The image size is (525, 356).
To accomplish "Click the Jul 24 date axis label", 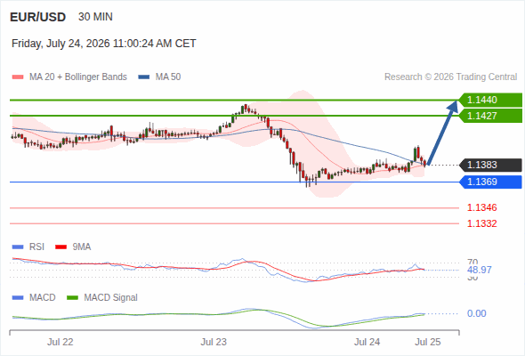I will click(367, 342).
